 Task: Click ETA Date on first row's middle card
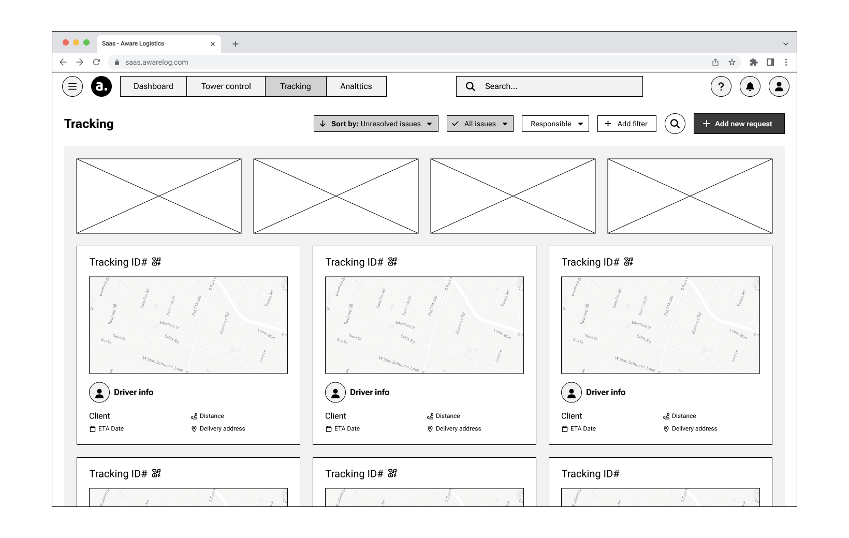point(347,429)
